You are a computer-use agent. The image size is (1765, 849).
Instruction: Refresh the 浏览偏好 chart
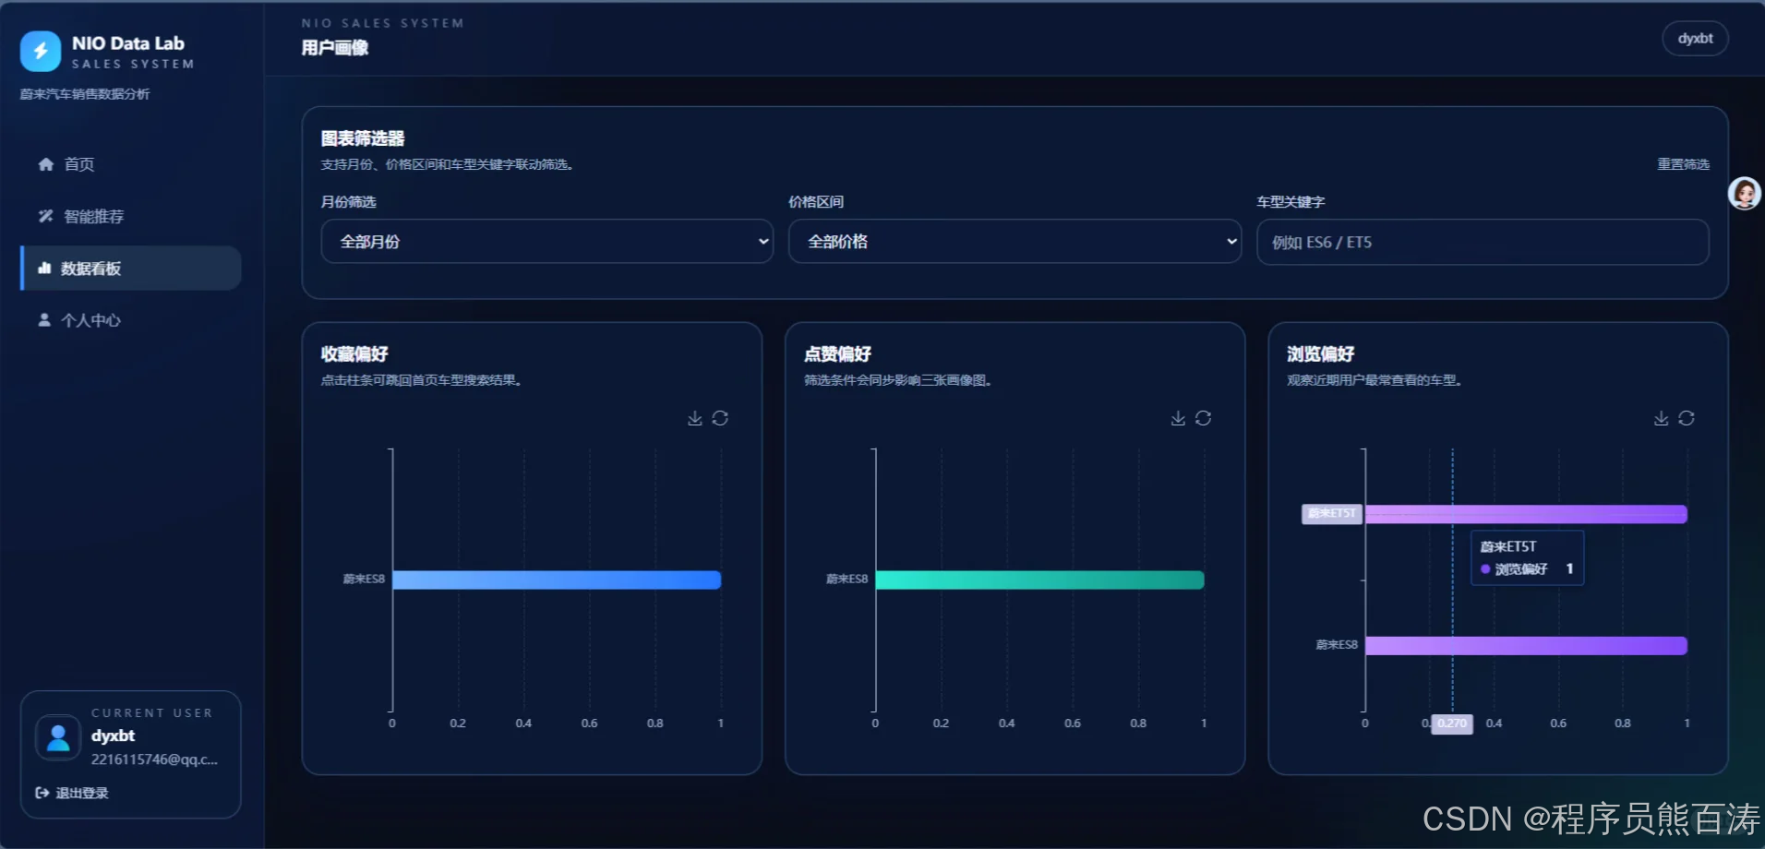[1687, 418]
